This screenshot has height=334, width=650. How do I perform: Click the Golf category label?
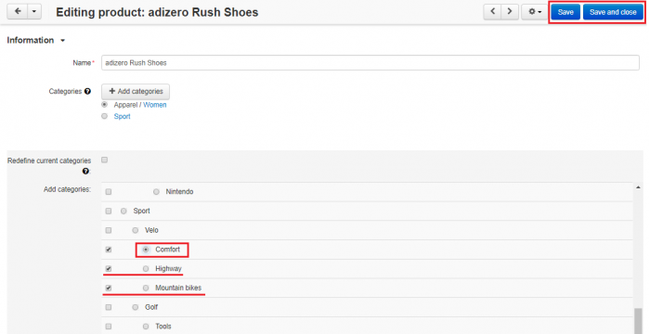151,307
